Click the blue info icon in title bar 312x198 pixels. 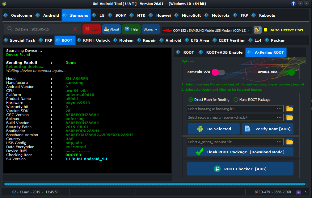point(293,4)
